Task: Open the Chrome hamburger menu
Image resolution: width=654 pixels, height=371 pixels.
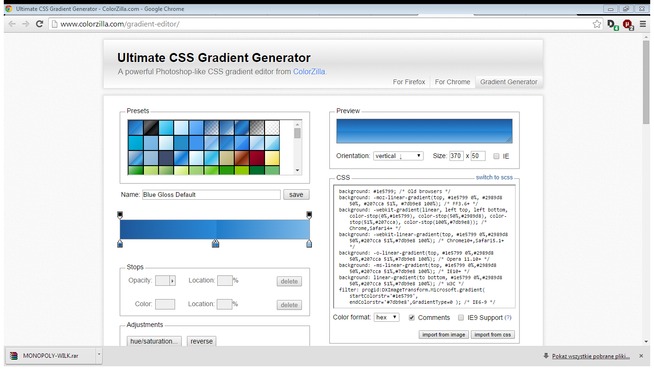Action: [x=643, y=24]
